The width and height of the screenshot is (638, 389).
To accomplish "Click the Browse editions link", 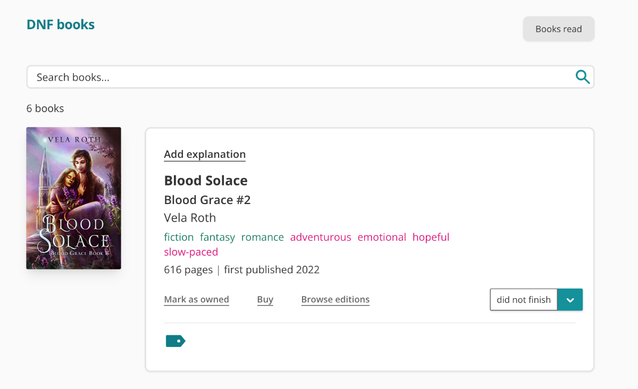I will click(x=335, y=300).
